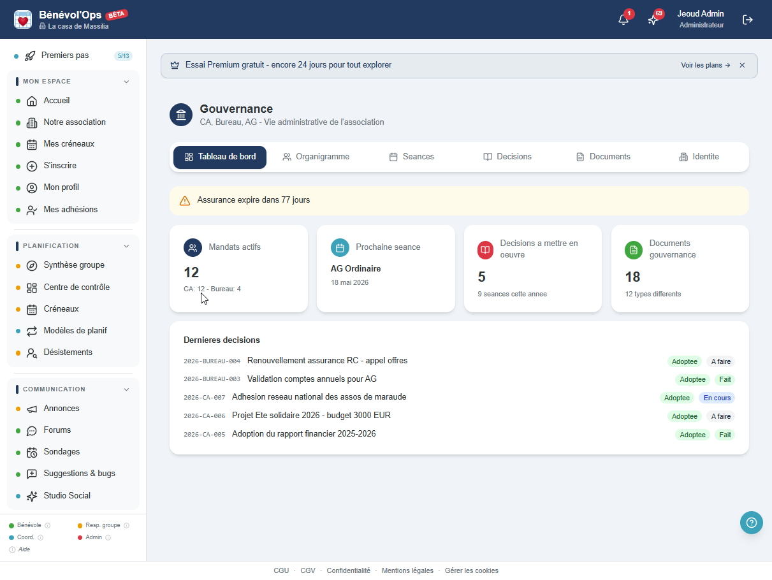Open Mentions légales footer link
The height and width of the screenshot is (580, 772).
407,571
